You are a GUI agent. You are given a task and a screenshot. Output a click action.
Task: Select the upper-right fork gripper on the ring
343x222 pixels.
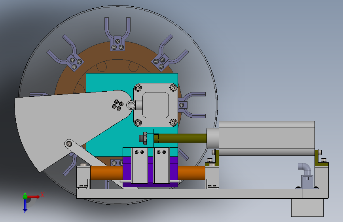click(170, 54)
